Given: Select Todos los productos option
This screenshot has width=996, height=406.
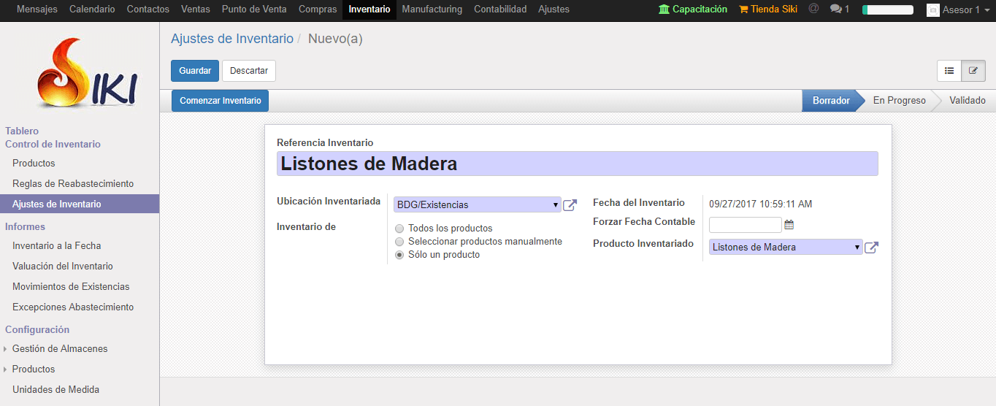Looking at the screenshot, I should click(399, 229).
